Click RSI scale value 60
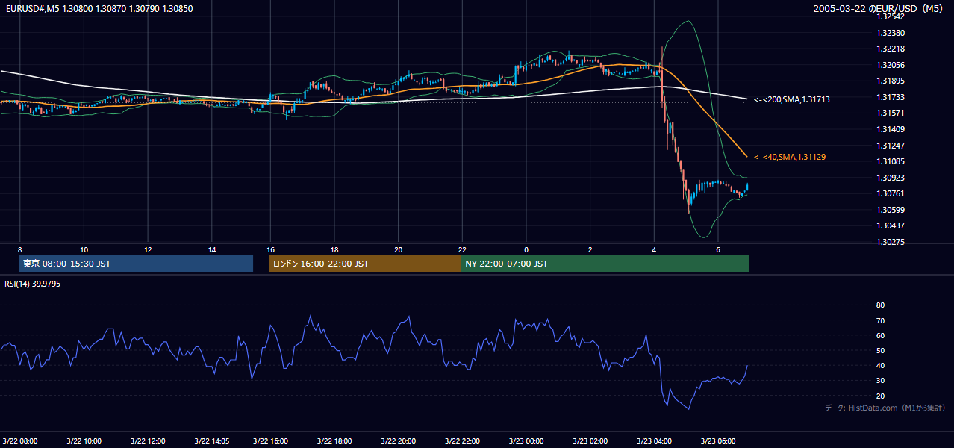 (x=880, y=335)
